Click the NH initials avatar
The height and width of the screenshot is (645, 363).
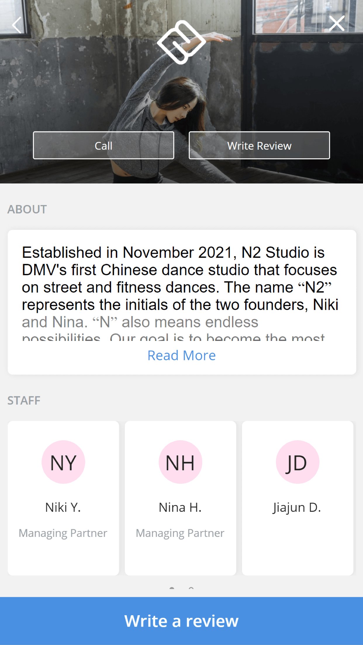pos(180,462)
